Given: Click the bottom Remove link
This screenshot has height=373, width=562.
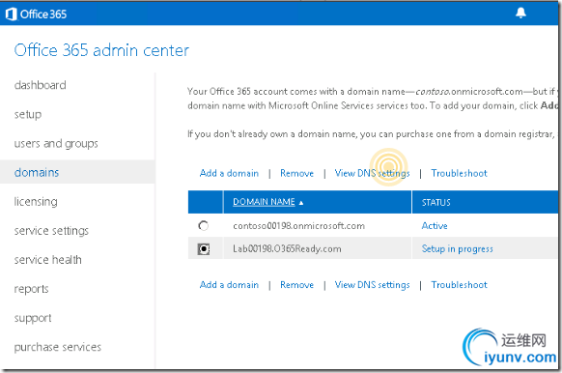Looking at the screenshot, I should (296, 285).
